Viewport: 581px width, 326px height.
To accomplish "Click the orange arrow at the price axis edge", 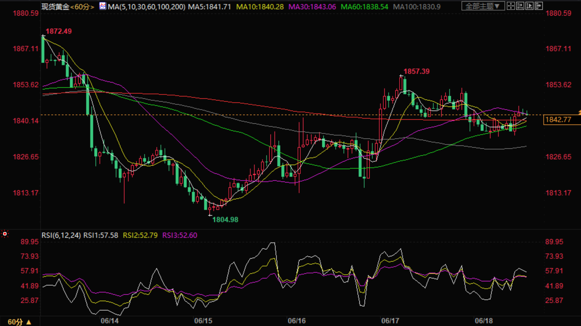I will pos(579,112).
